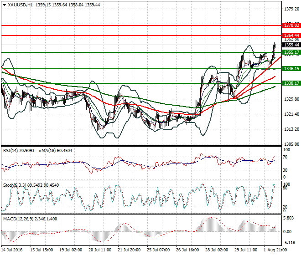Click the MACD scale value 5.803
The height and width of the screenshot is (255, 301).
click(288, 218)
